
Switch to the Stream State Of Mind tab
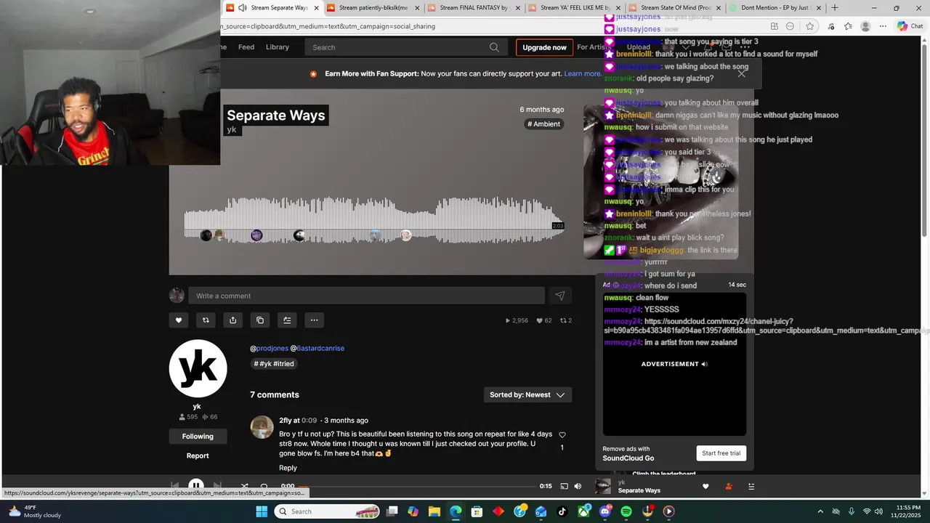pyautogui.click(x=675, y=8)
